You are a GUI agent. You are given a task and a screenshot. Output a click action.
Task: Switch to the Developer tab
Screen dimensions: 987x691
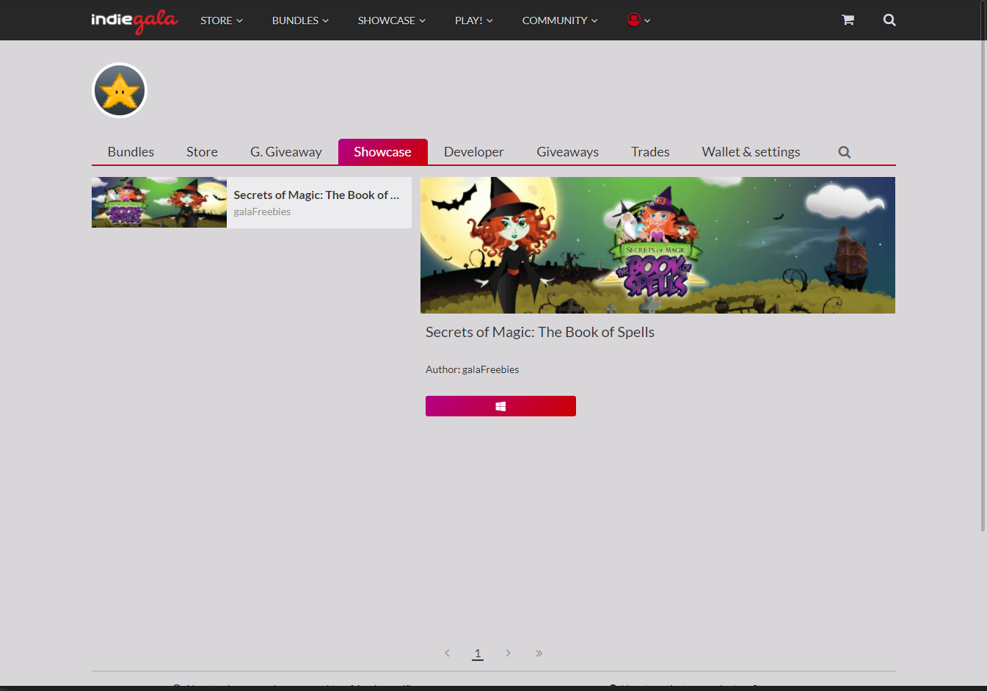coord(474,152)
